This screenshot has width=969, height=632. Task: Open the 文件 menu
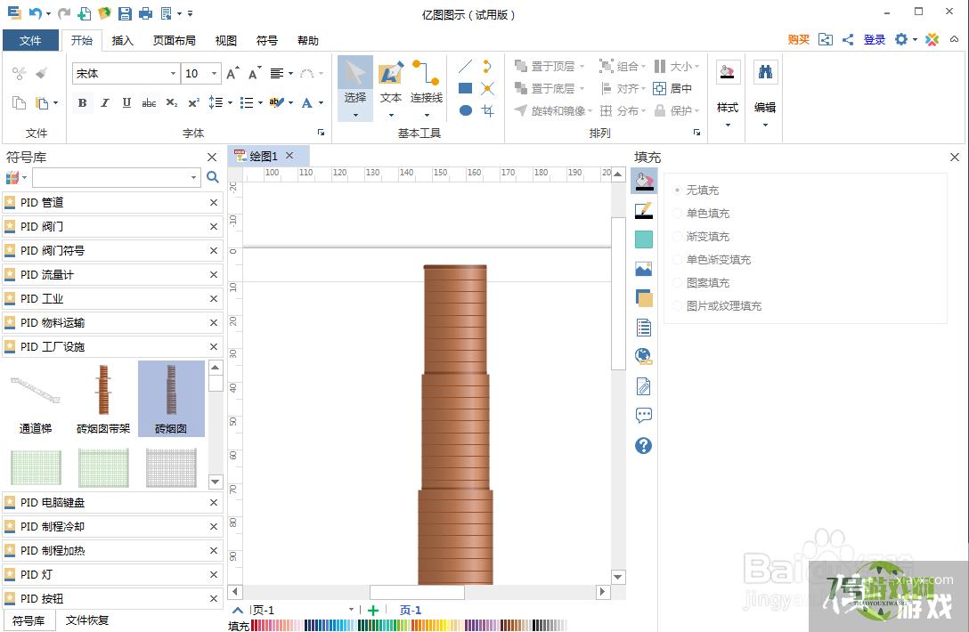30,41
